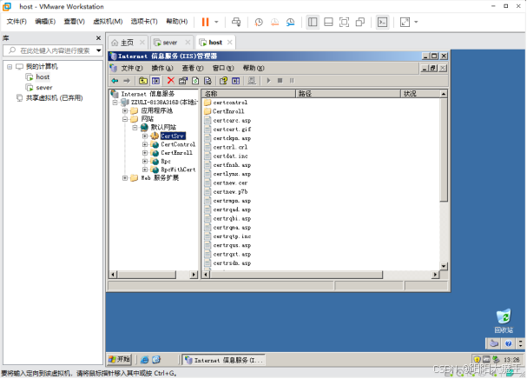Click the stretch guest display icon
The image size is (527, 379).
click(405, 23)
